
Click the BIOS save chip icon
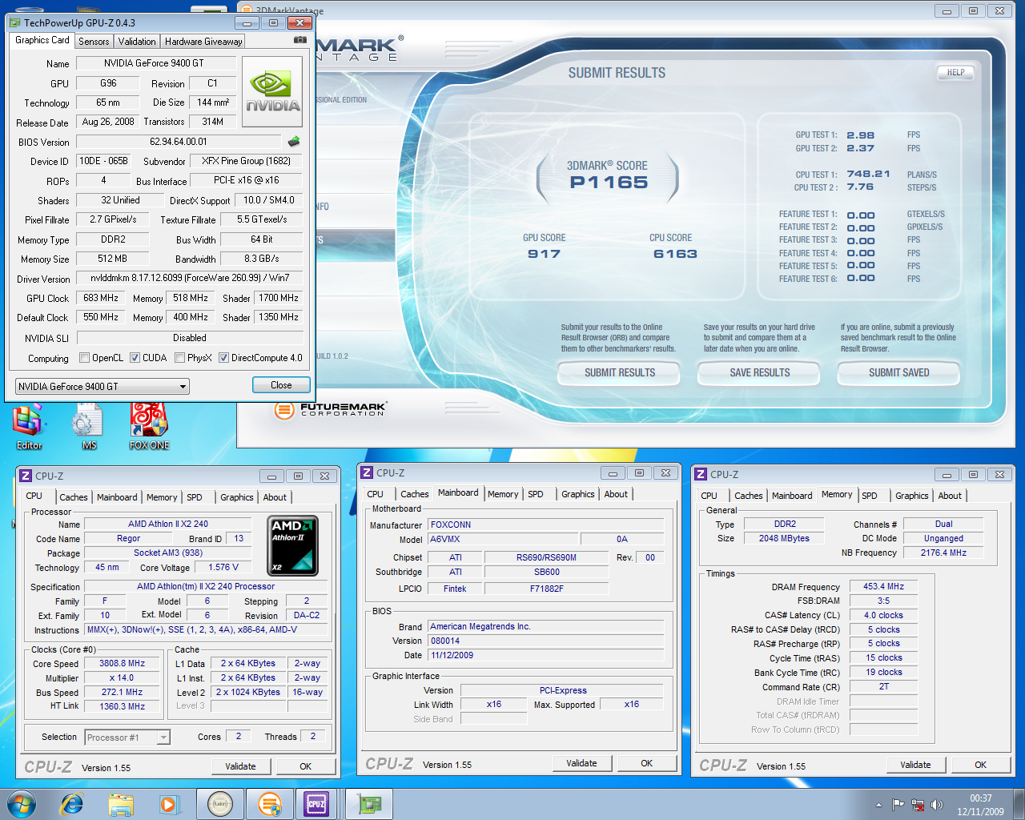[294, 142]
